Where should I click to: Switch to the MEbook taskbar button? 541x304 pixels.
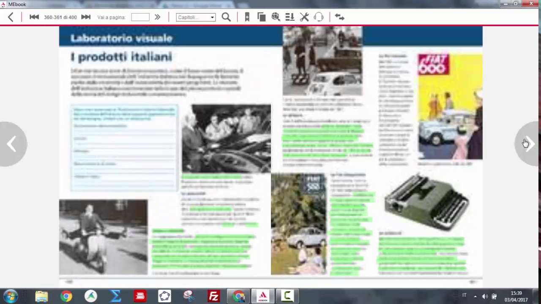[263, 296]
